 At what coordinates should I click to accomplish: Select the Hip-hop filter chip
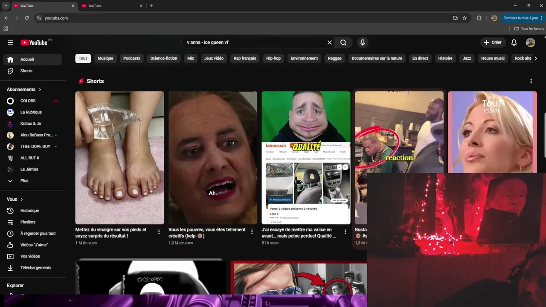273,58
